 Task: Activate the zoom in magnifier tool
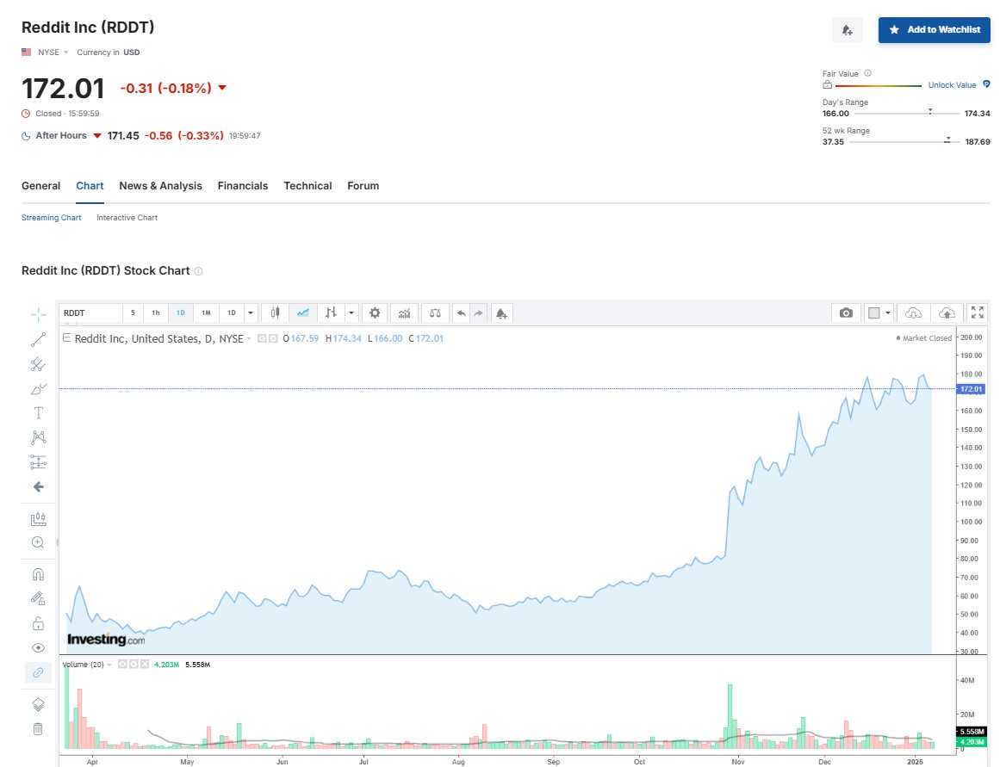[38, 542]
